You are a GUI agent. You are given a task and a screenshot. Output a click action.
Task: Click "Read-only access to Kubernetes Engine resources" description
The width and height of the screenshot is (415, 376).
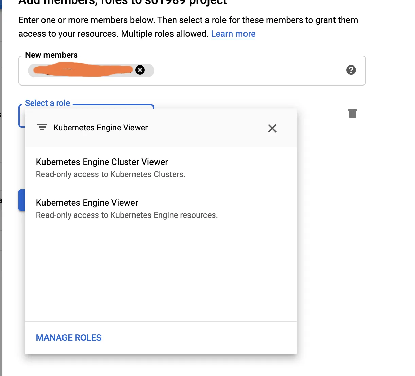pyautogui.click(x=127, y=215)
